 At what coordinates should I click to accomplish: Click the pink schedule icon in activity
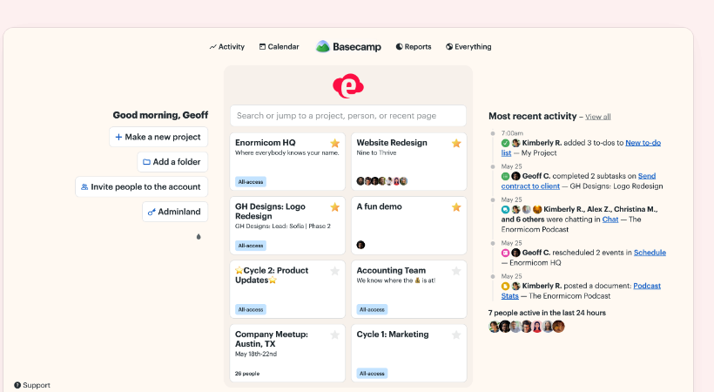(505, 253)
